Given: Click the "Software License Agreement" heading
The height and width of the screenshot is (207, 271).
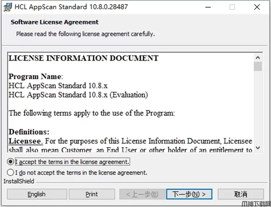Looking at the screenshot, I should point(55,22).
